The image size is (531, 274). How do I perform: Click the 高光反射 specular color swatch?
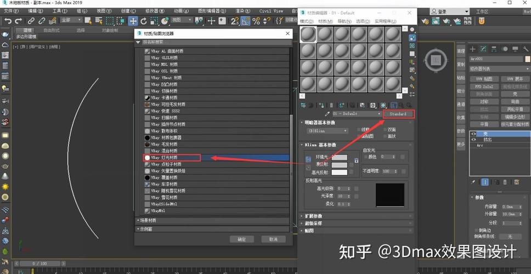point(340,173)
